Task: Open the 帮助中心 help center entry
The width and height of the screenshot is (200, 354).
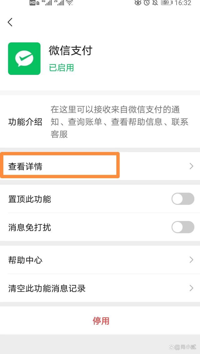Action: coord(25,260)
